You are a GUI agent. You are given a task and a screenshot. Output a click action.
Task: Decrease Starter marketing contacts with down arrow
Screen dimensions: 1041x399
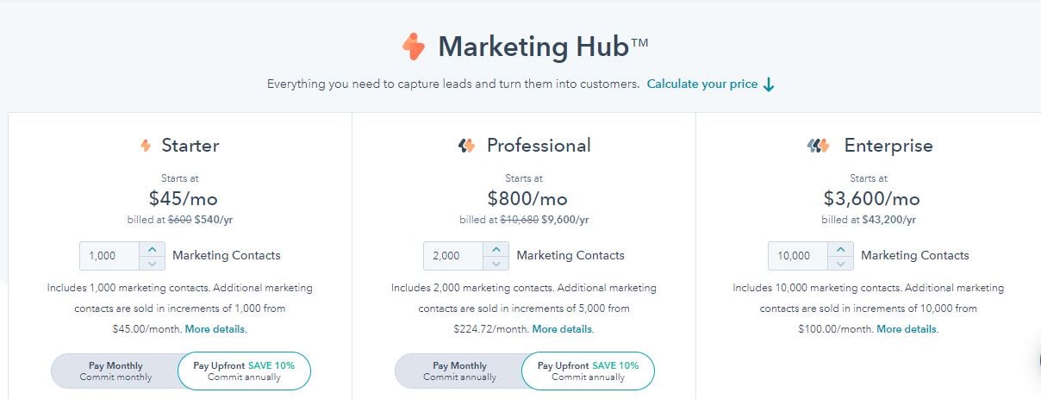tap(152, 263)
